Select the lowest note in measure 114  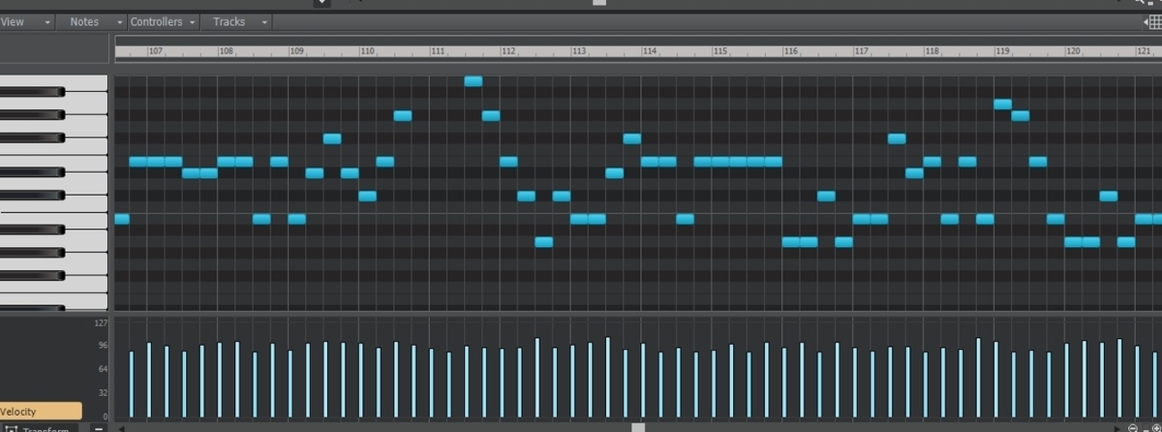685,219
